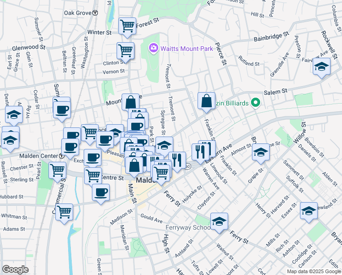Click the shopping cart marker near Whitman St
Viewport: 342px width, 275px height.
point(64,212)
